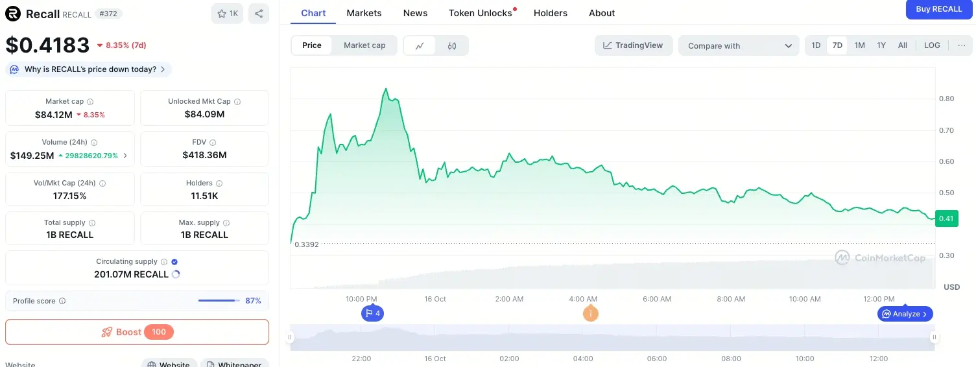Toggle LOG scale on chart

click(932, 45)
